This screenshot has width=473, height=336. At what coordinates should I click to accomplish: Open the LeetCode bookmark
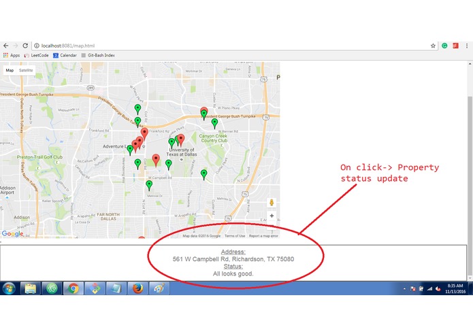pos(36,56)
